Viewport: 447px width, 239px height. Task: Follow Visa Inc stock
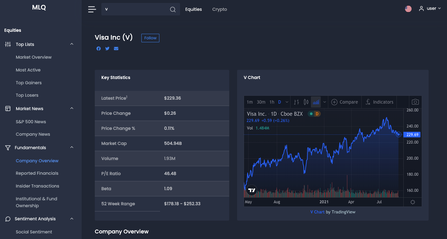[150, 38]
